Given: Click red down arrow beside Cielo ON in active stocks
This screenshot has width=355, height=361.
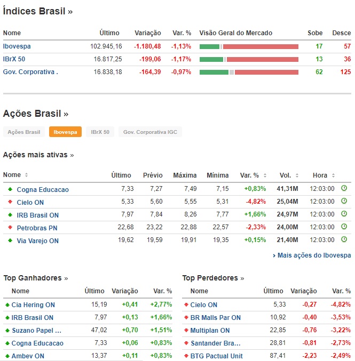Looking at the screenshot, I should (x=10, y=202).
